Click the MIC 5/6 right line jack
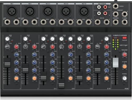The image size is (132, 100). [x=70, y=22]
